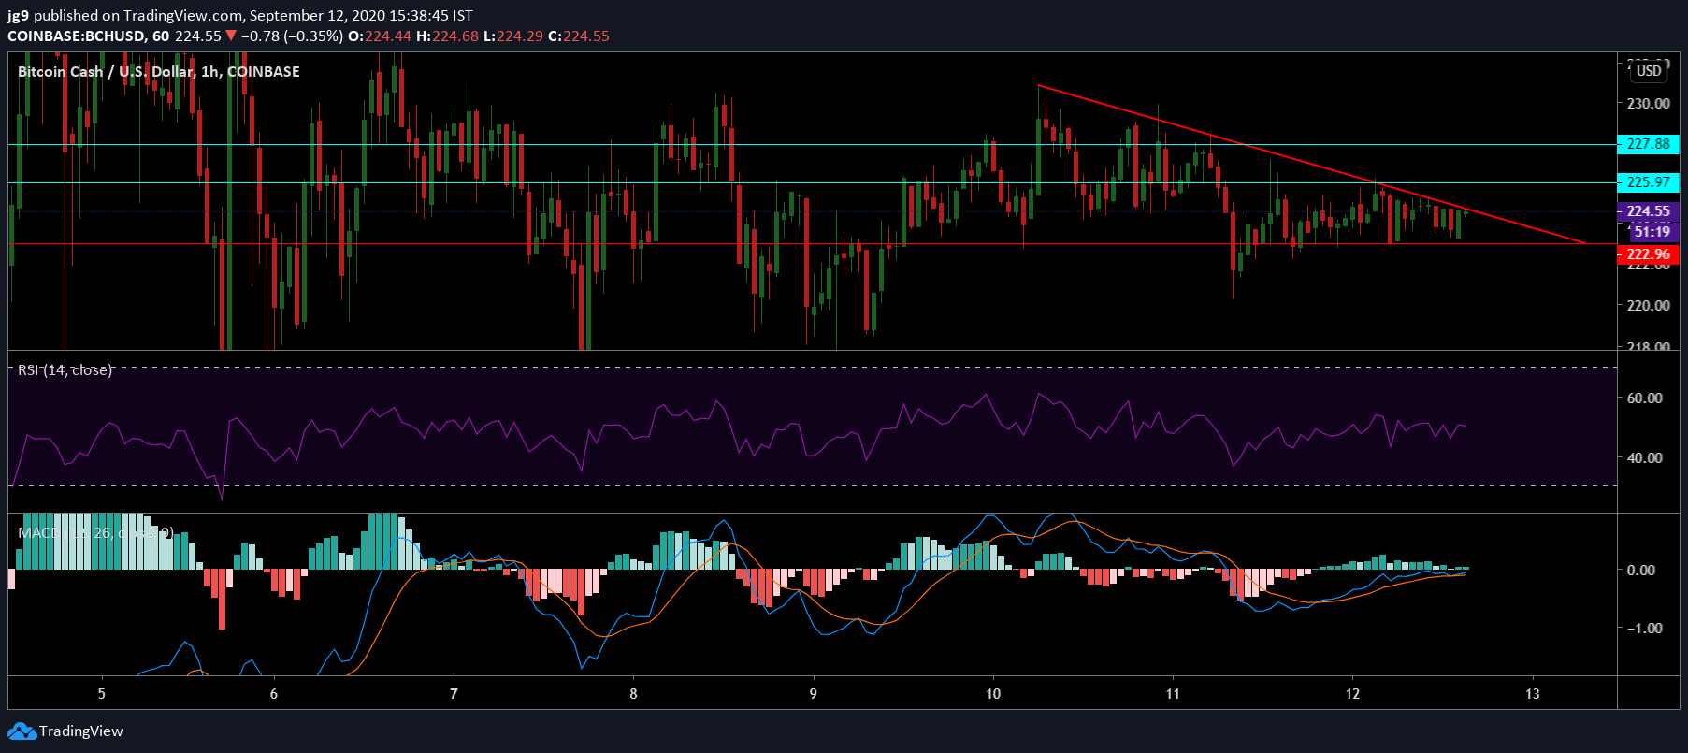
Task: Click the TradingView cloud logo icon
Action: 22,731
